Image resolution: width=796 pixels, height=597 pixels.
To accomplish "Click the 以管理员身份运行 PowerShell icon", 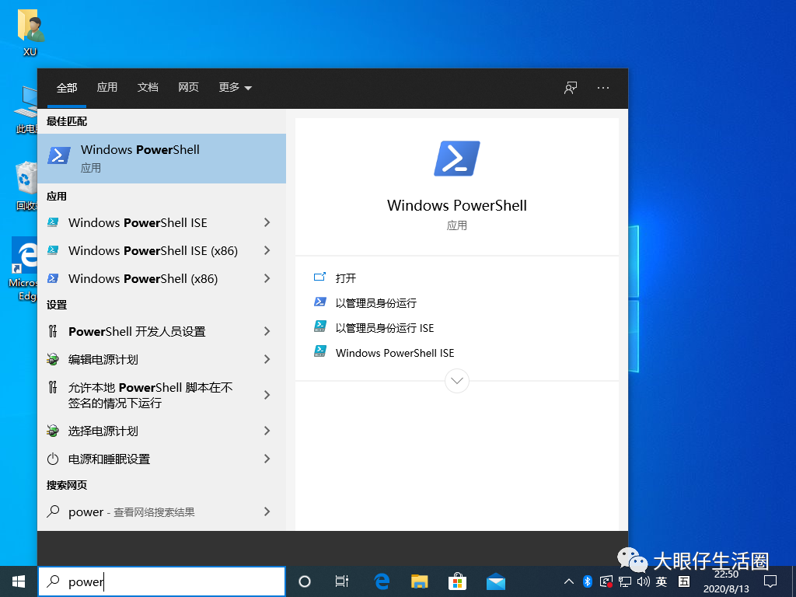I will coord(319,302).
